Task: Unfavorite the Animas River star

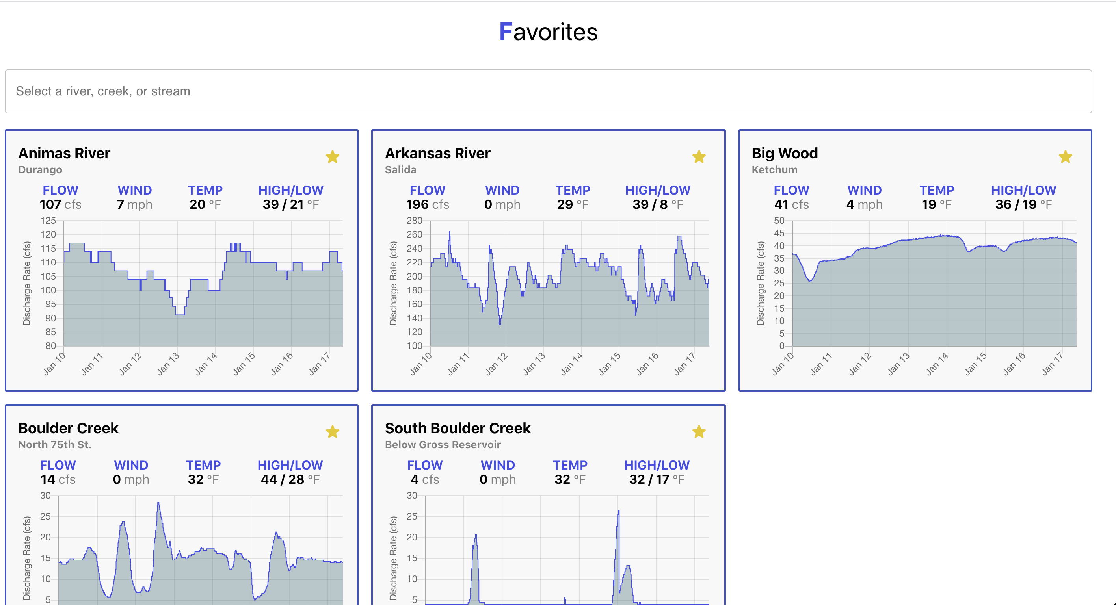Action: click(332, 157)
